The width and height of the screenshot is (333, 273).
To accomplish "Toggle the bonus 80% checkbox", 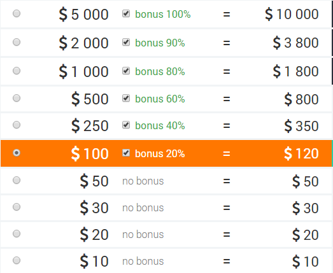I will (x=126, y=71).
